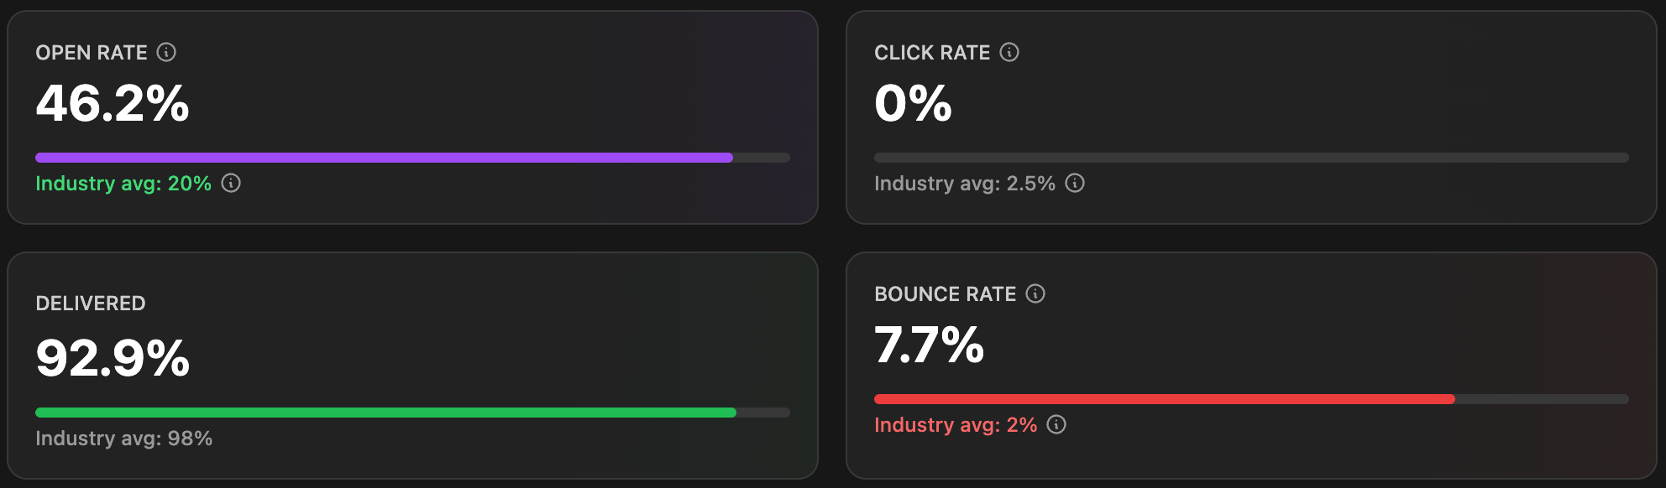The height and width of the screenshot is (488, 1666).
Task: Click the BOUNCE RATE heading label
Action: [945, 294]
